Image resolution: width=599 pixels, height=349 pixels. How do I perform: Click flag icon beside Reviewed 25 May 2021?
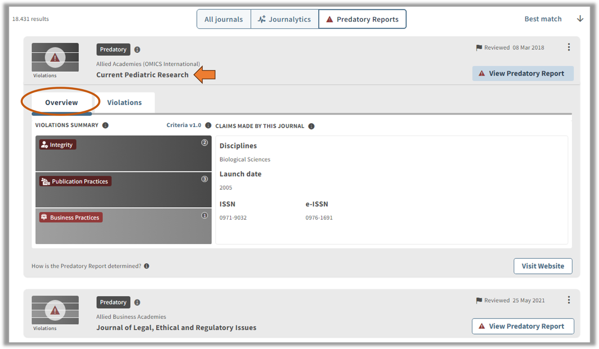coord(479,300)
